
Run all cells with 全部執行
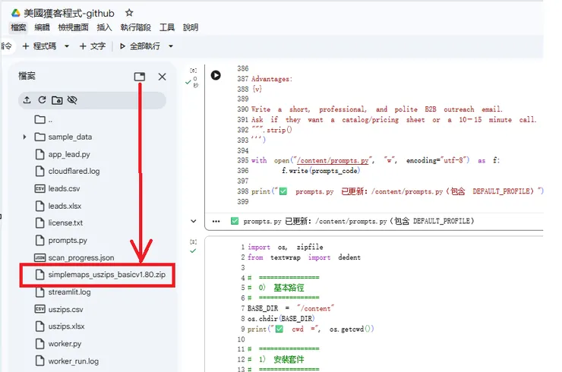tap(140, 46)
